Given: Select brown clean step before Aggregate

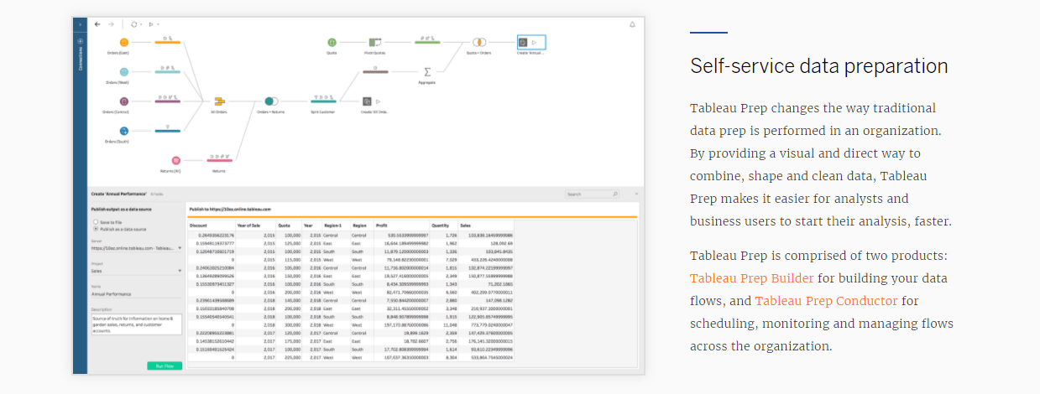Looking at the screenshot, I should [x=375, y=72].
